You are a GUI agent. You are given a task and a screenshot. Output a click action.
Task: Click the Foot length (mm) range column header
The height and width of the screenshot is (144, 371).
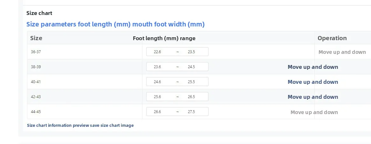pyautogui.click(x=164, y=38)
